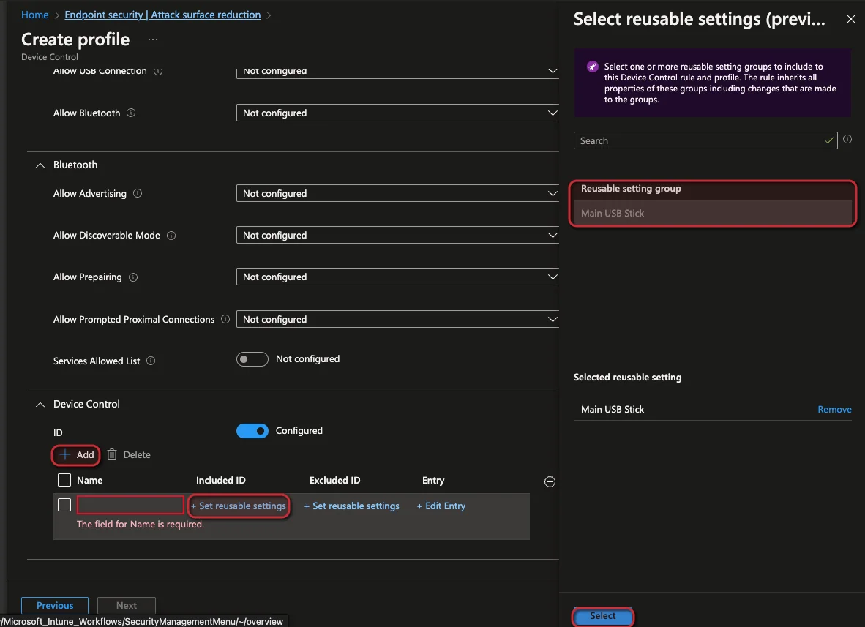Click the Select button
The height and width of the screenshot is (627, 865).
coord(603,616)
